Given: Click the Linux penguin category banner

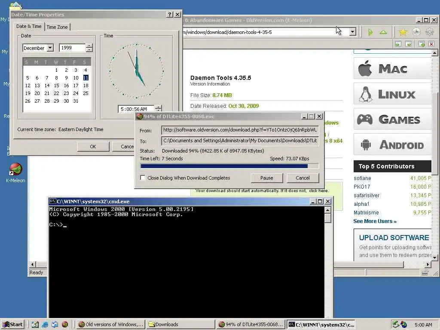Looking at the screenshot, I should tap(392, 94).
